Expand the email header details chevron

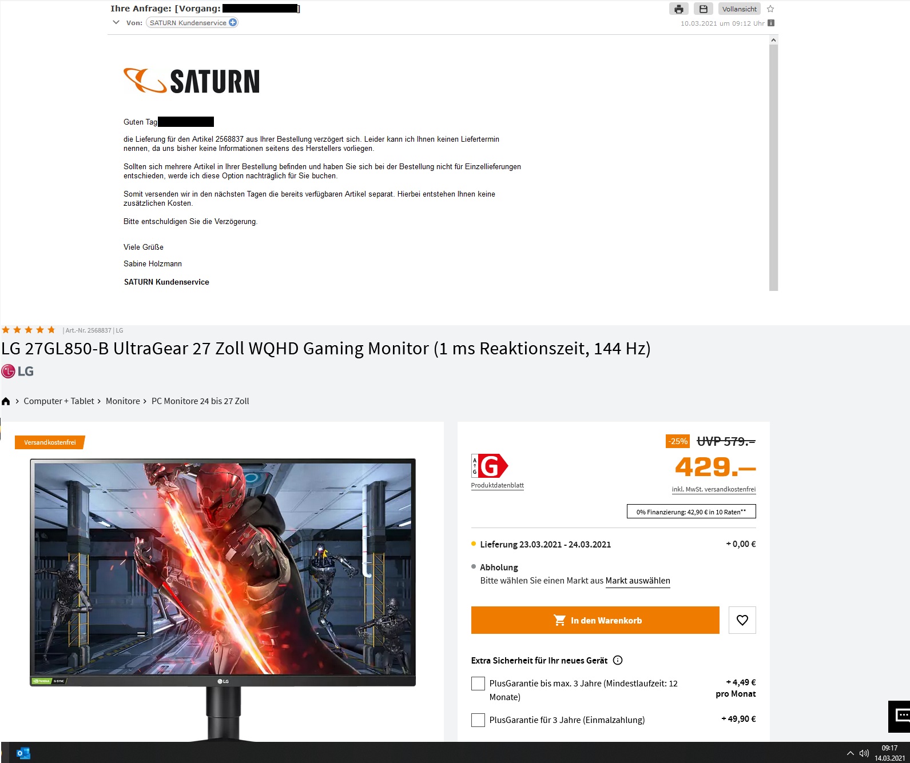[x=116, y=22]
